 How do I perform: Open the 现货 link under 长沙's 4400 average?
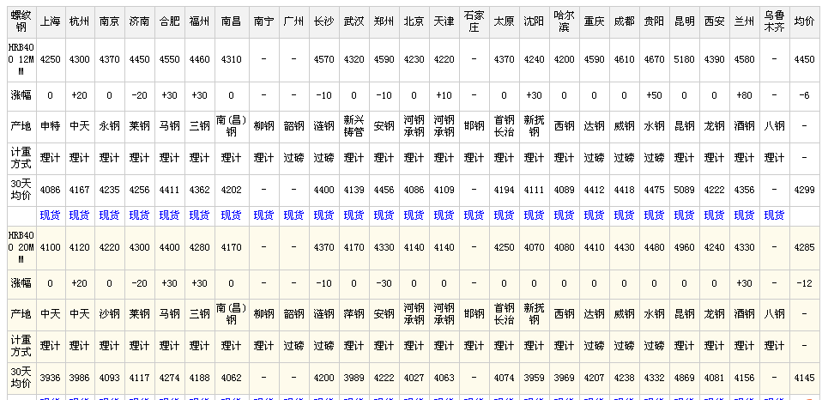click(x=323, y=215)
